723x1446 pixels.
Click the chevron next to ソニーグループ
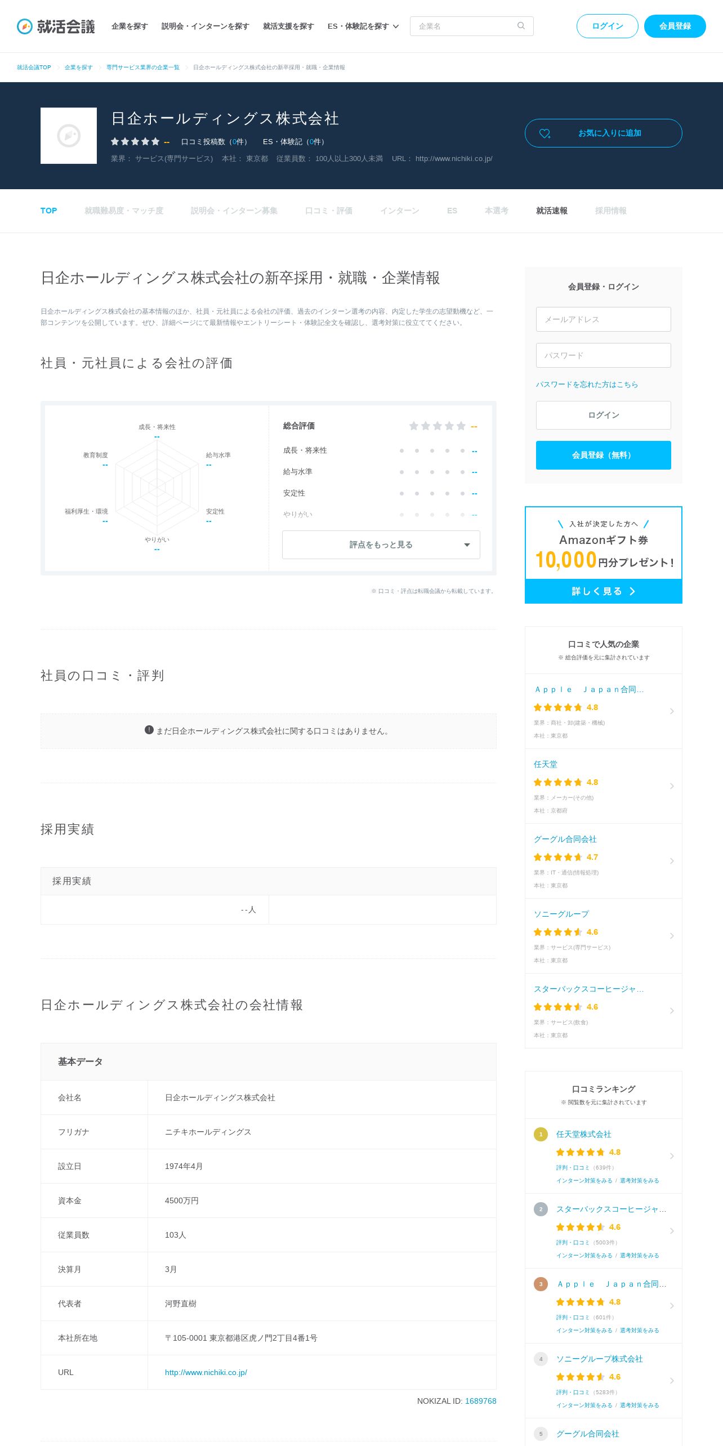(x=672, y=936)
